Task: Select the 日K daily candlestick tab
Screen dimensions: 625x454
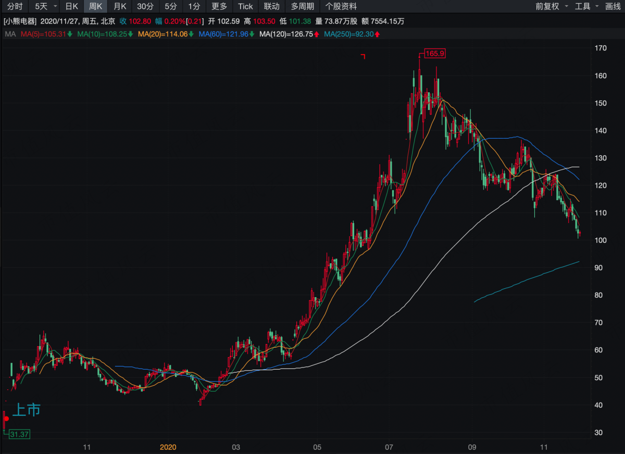Action: coord(71,6)
